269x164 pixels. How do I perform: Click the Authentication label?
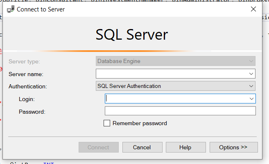pyautogui.click(x=27, y=87)
